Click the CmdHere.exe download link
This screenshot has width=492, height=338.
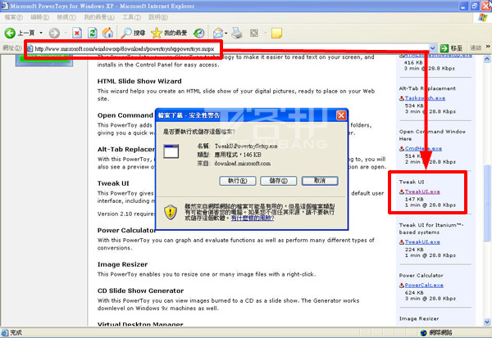tap(423, 148)
